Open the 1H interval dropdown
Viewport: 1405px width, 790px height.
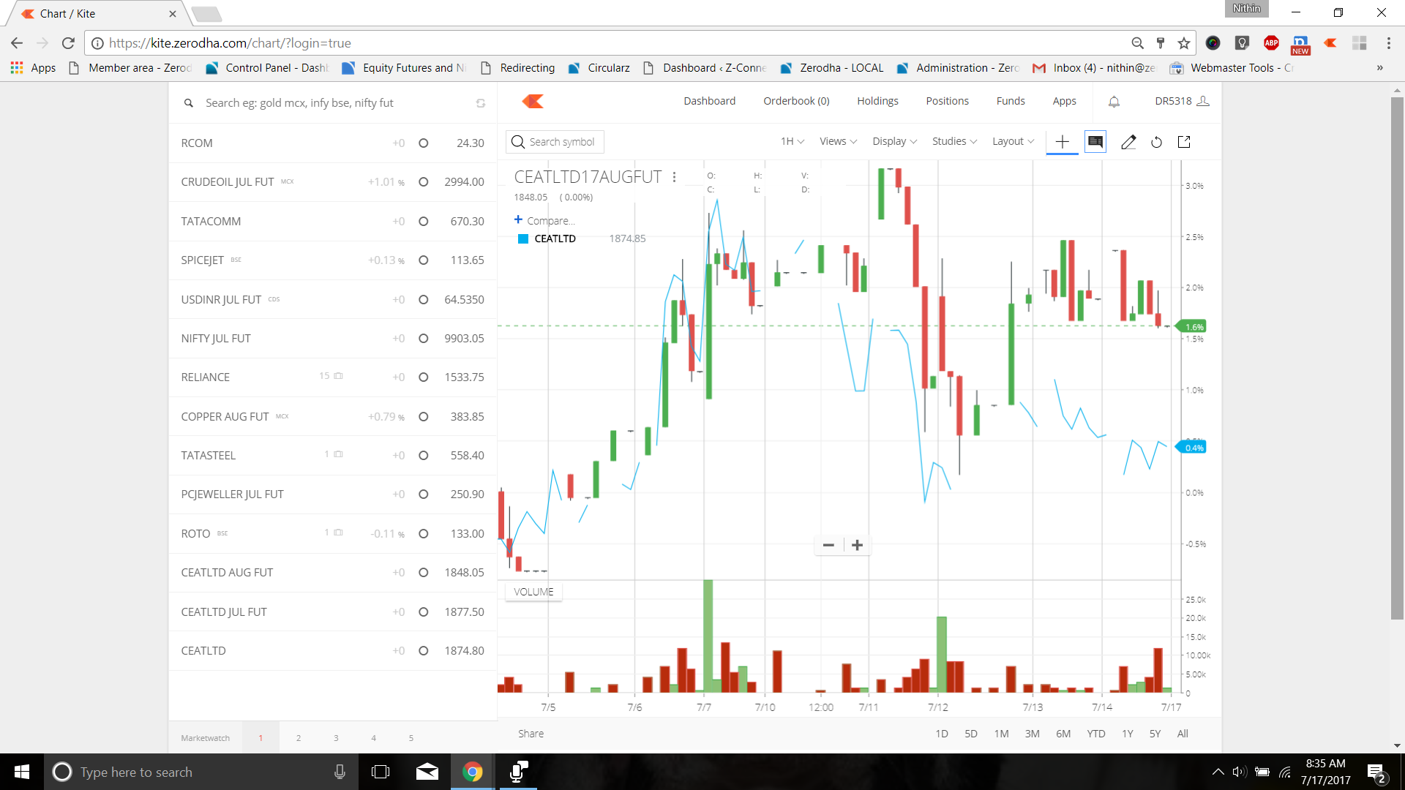point(792,141)
